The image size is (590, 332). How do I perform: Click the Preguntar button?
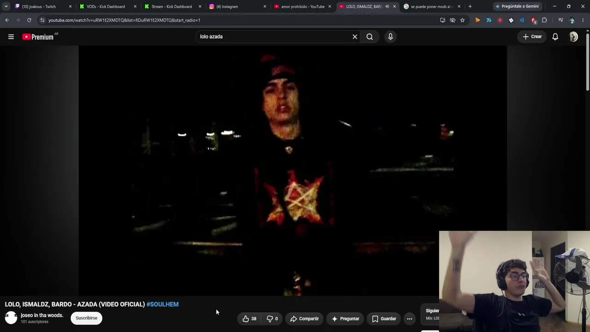[345, 319]
